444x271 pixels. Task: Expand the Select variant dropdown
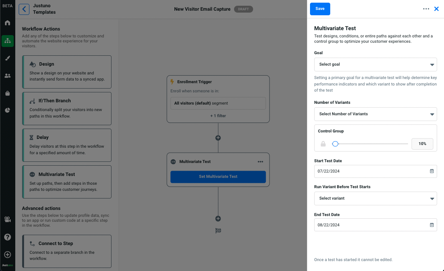click(x=375, y=198)
